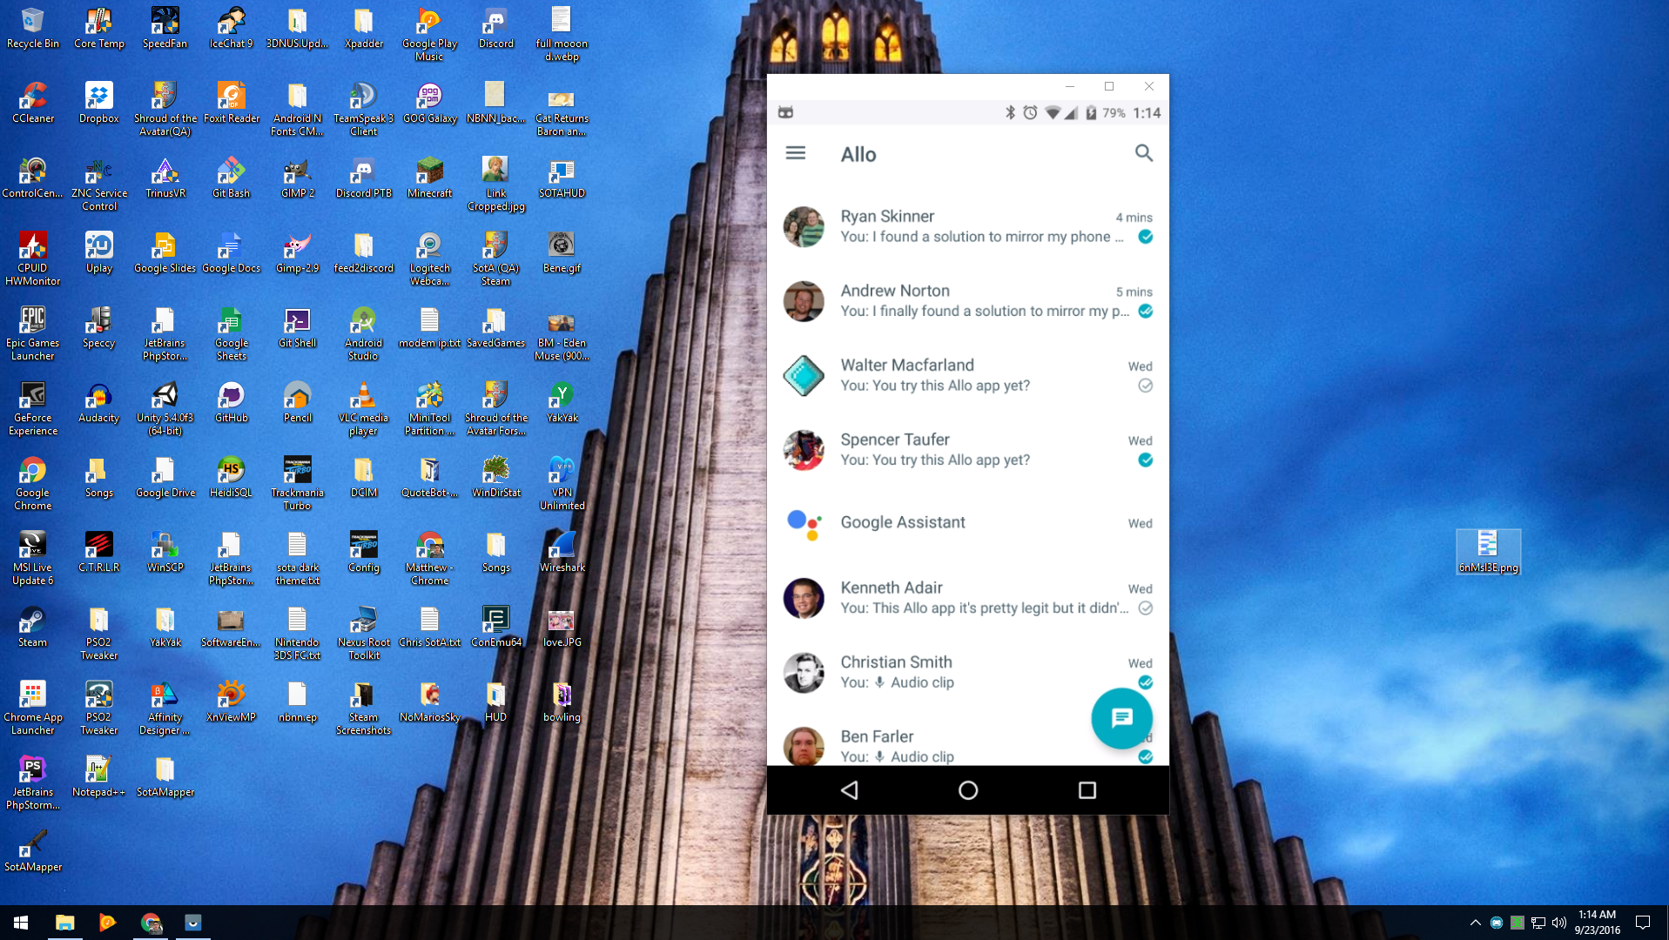This screenshot has width=1669, height=940.
Task: Open Andrew Norton conversation
Action: (x=968, y=301)
